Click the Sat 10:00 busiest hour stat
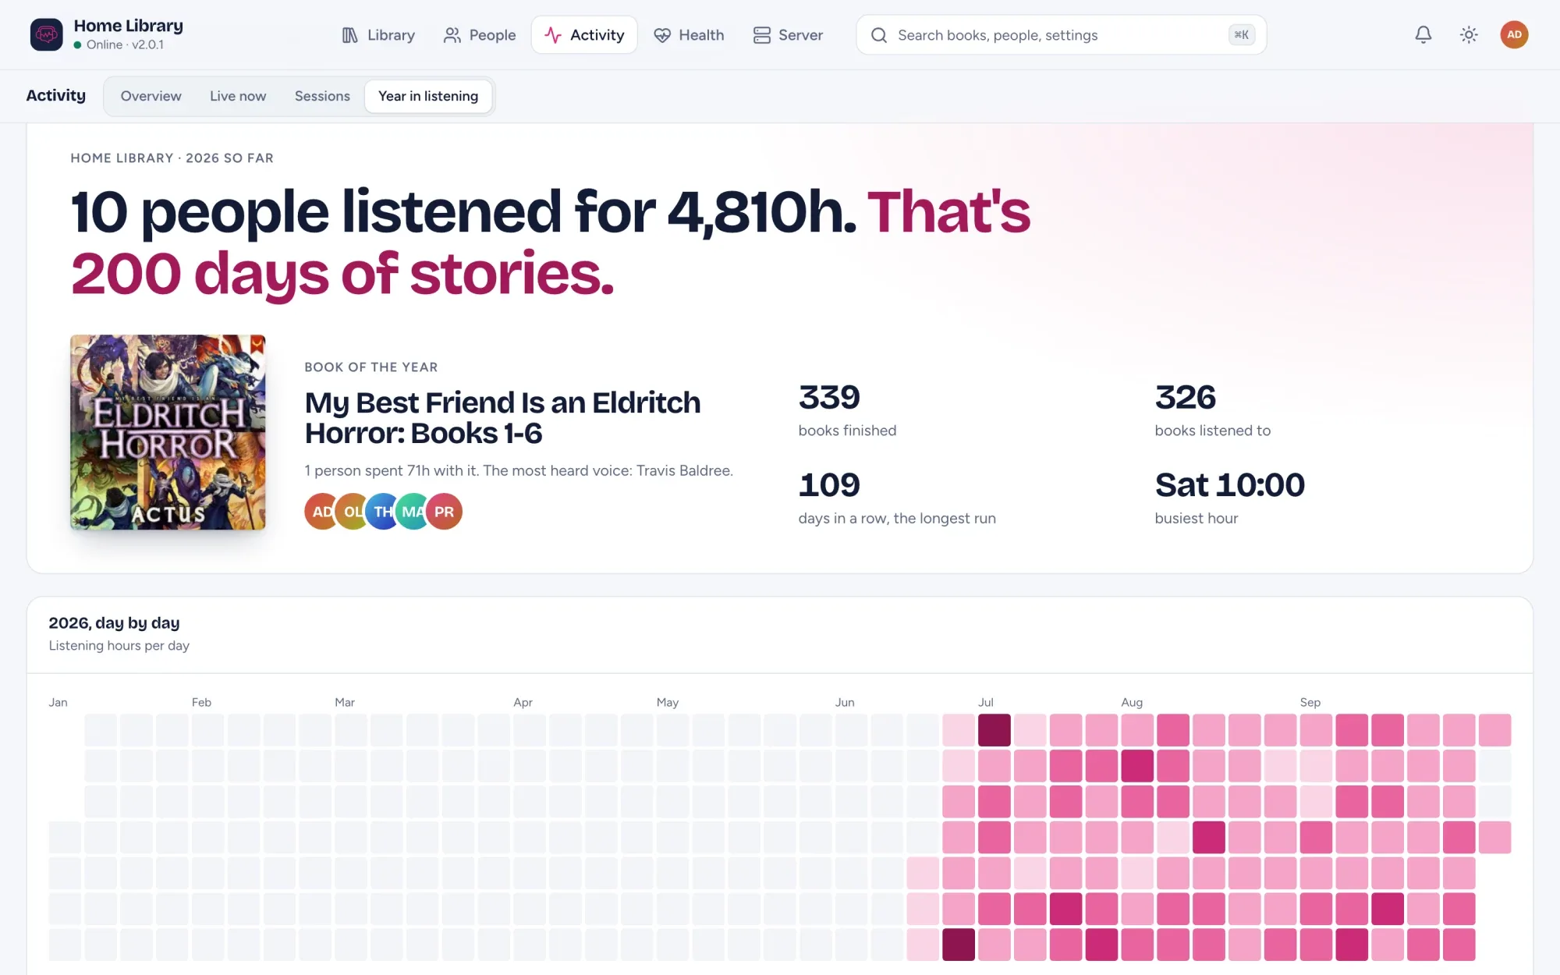Viewport: 1560px width, 975px height. point(1229,498)
